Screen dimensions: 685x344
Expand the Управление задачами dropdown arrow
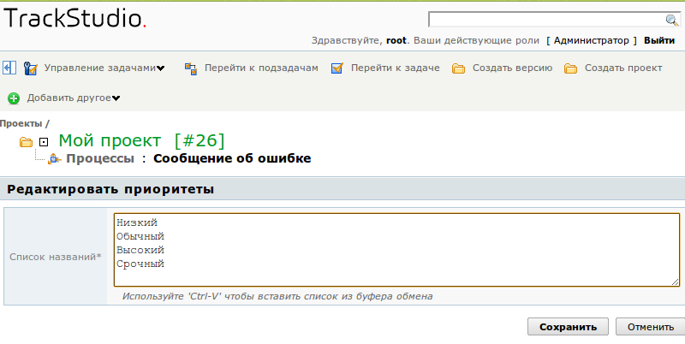(x=160, y=68)
